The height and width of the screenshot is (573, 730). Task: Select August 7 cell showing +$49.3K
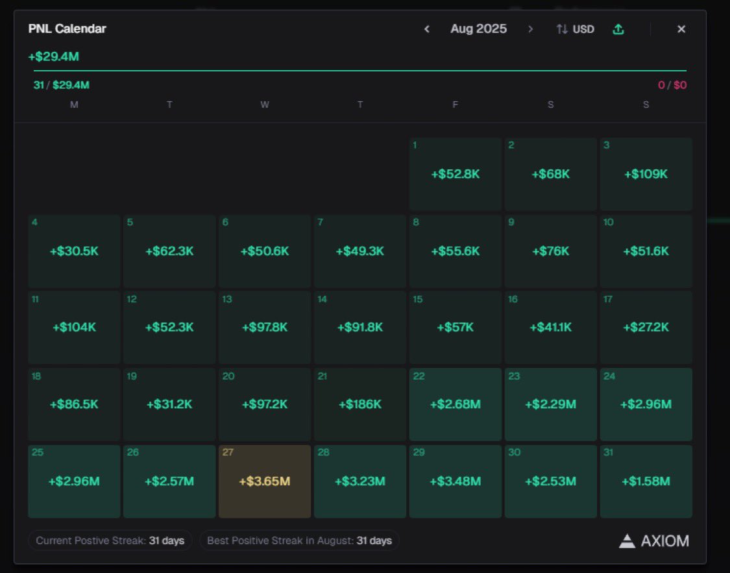pos(360,251)
